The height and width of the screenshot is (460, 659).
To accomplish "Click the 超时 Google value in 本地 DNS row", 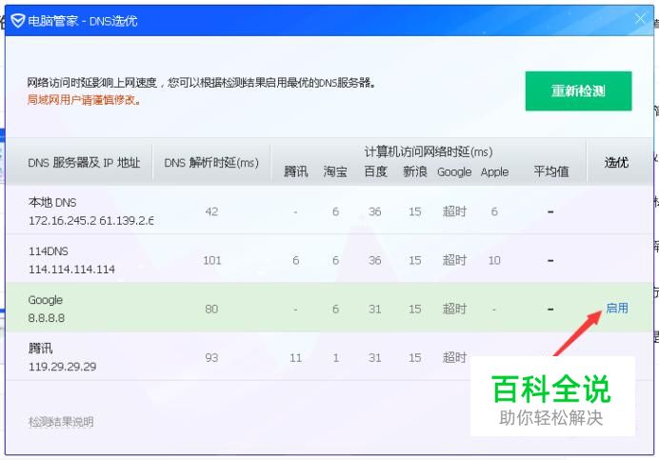I will [x=454, y=211].
